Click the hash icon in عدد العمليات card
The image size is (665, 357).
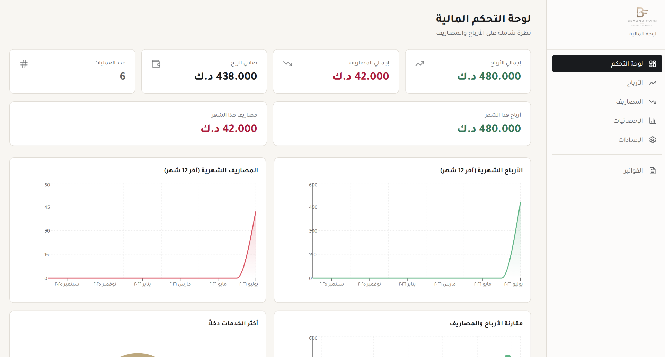(x=24, y=64)
